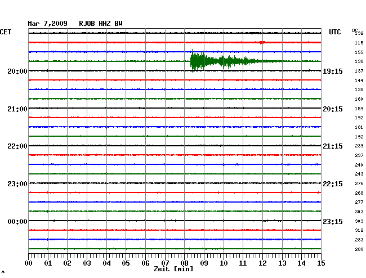Click the DC value "240"

359,165
